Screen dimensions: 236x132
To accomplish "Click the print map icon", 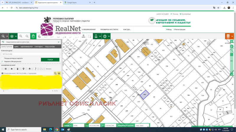I will tap(104, 36).
